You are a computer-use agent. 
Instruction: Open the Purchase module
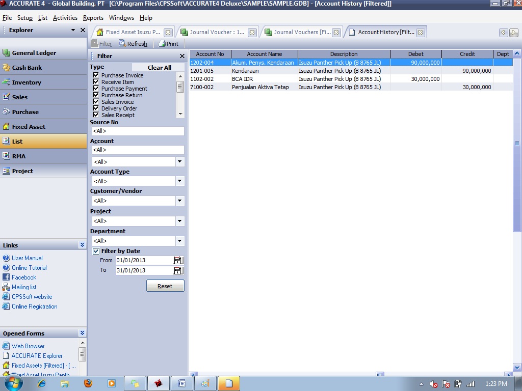pyautogui.click(x=43, y=111)
